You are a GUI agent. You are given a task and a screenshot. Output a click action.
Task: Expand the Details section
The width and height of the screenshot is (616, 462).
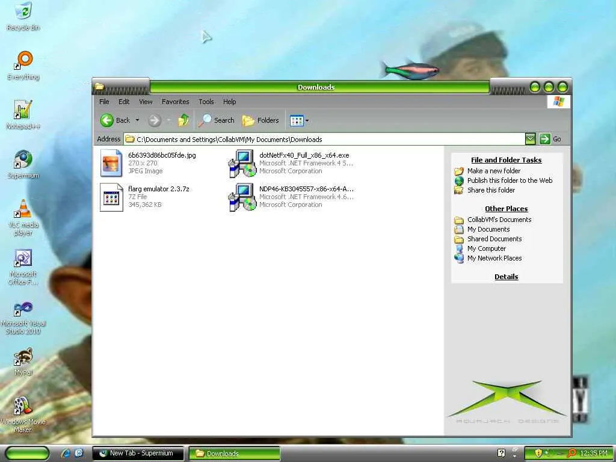506,277
